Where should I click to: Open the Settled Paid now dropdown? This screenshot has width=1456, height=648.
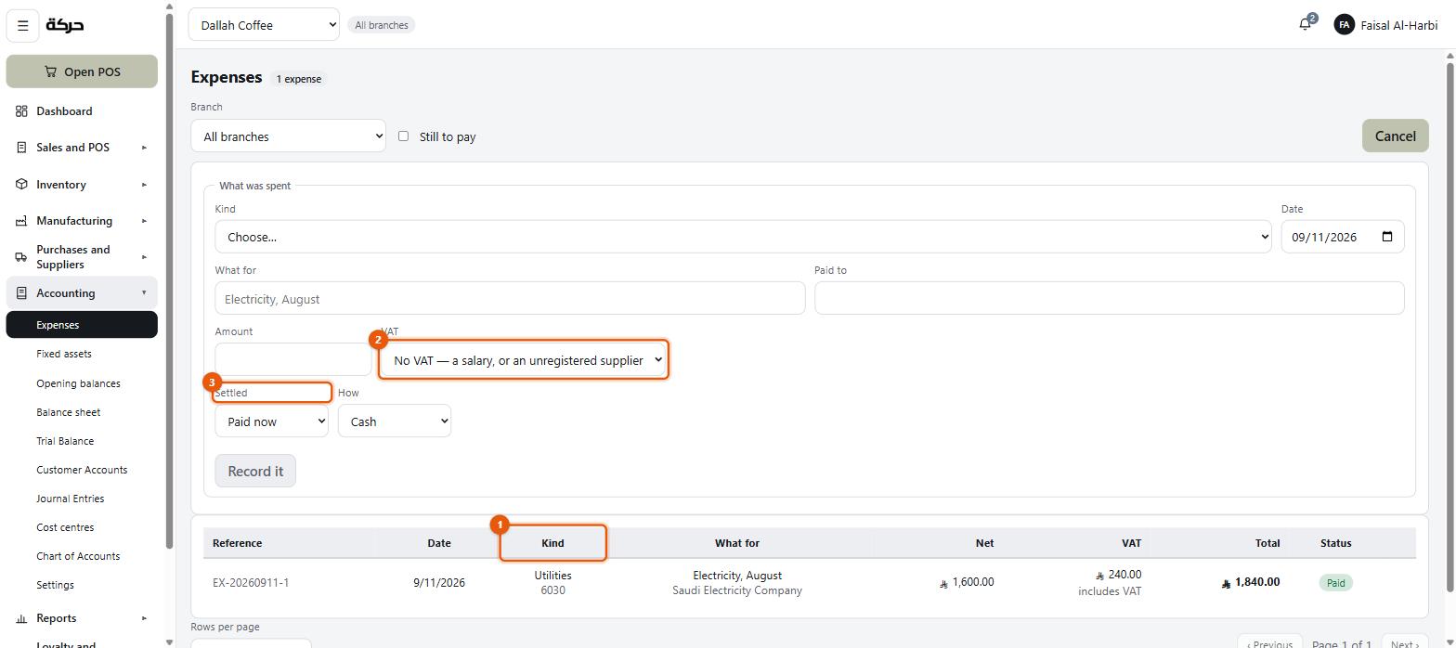[x=271, y=421]
